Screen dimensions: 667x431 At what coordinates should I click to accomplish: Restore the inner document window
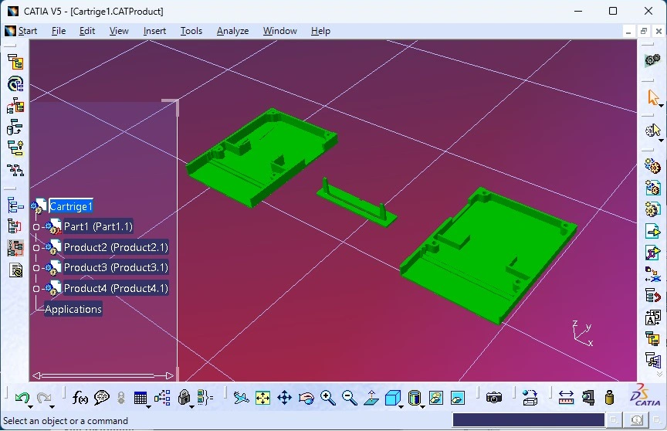pyautogui.click(x=644, y=31)
